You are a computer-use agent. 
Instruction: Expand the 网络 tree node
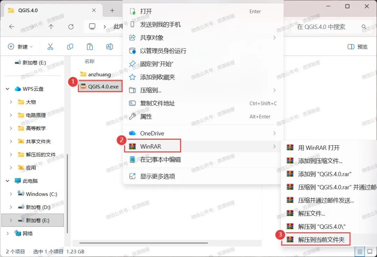tap(7, 233)
